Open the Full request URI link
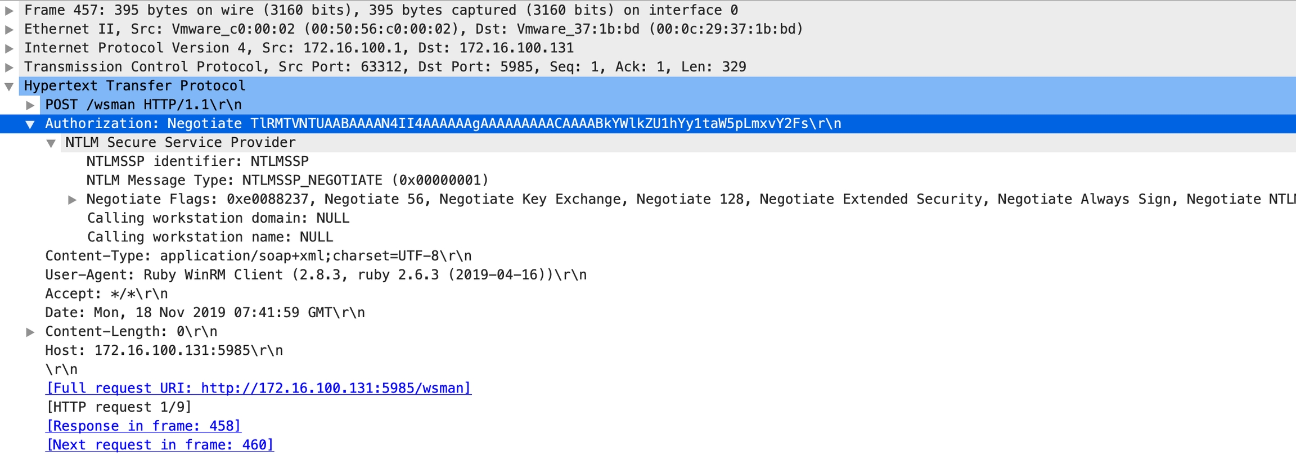This screenshot has width=1296, height=460. pyautogui.click(x=258, y=388)
